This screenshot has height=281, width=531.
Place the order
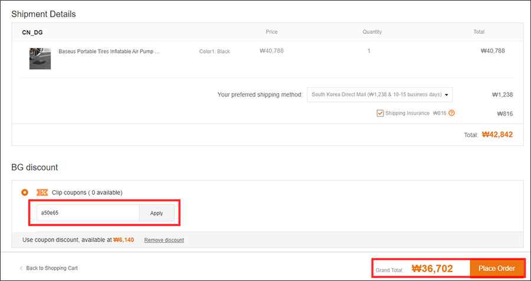click(x=497, y=269)
